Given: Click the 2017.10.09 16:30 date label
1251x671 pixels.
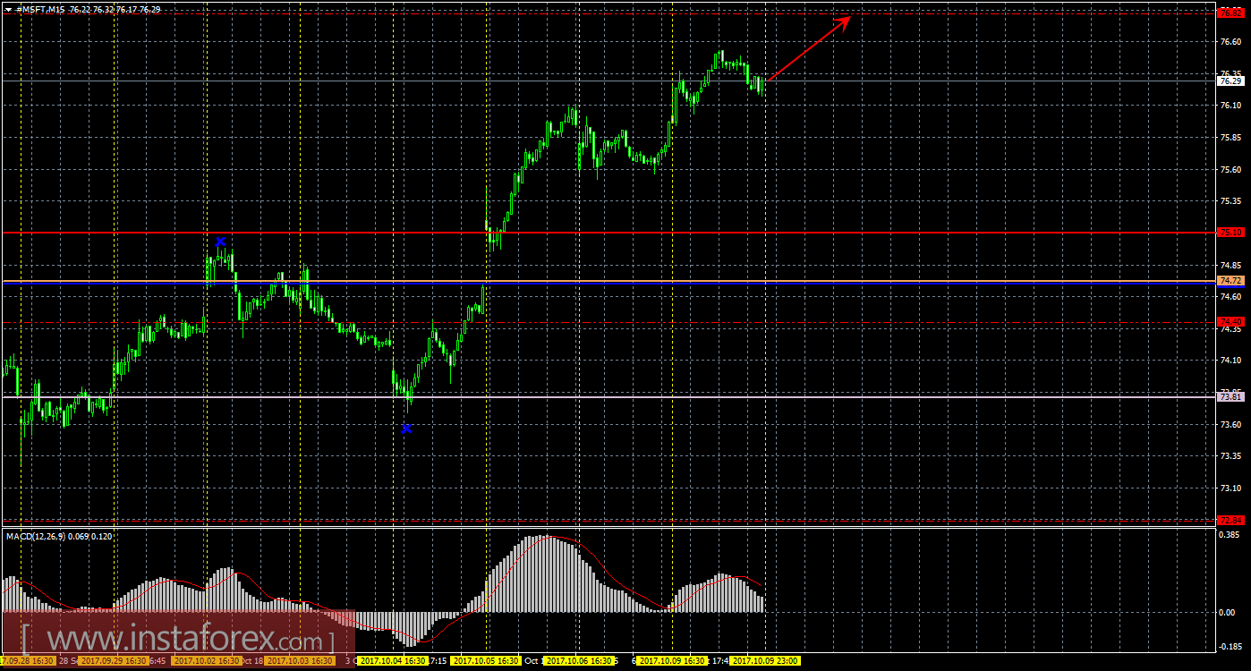Looking at the screenshot, I should click(672, 661).
